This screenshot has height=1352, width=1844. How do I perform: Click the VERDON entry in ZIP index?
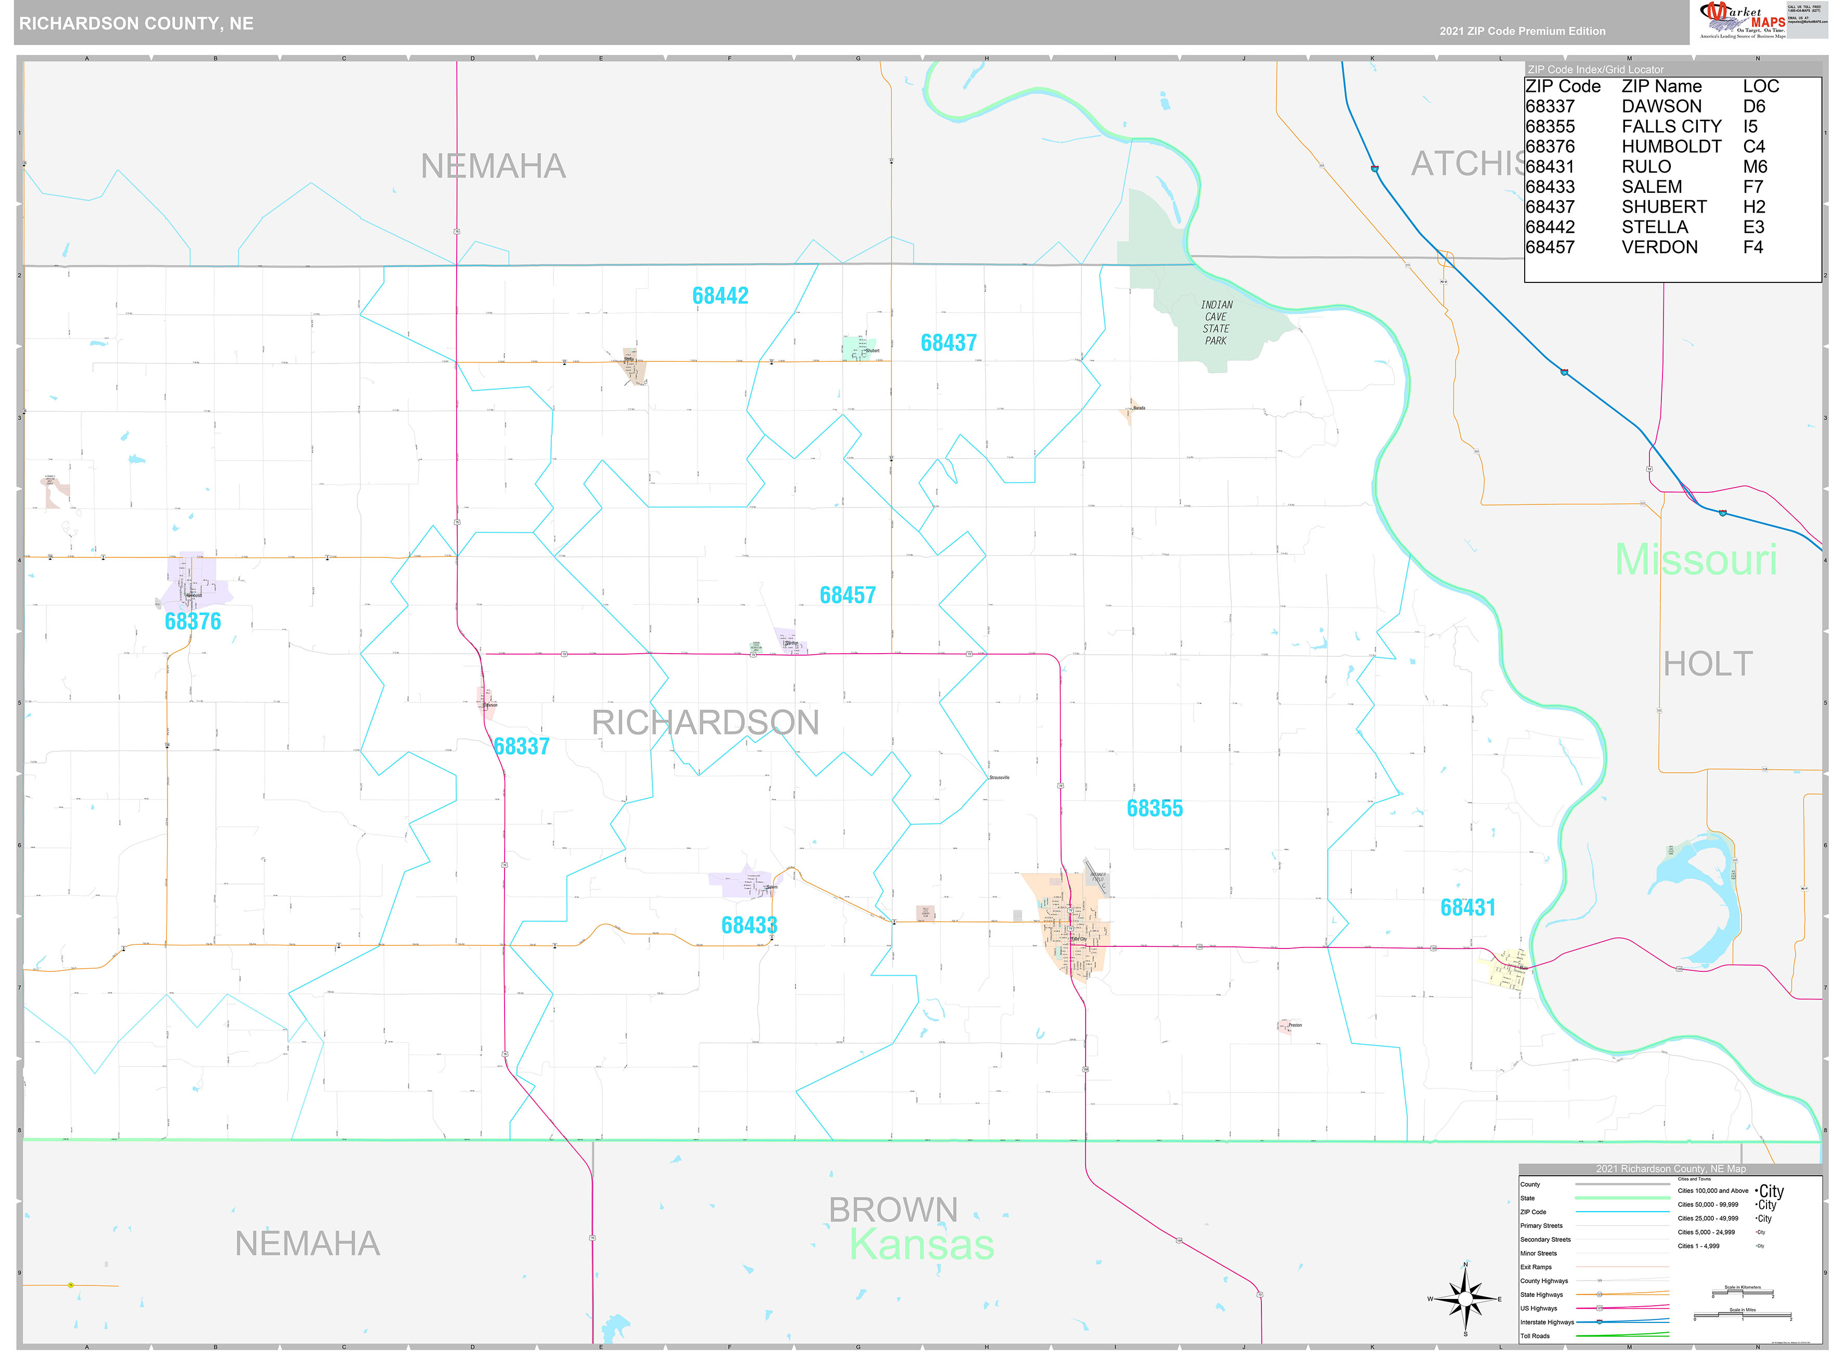pyautogui.click(x=1659, y=247)
